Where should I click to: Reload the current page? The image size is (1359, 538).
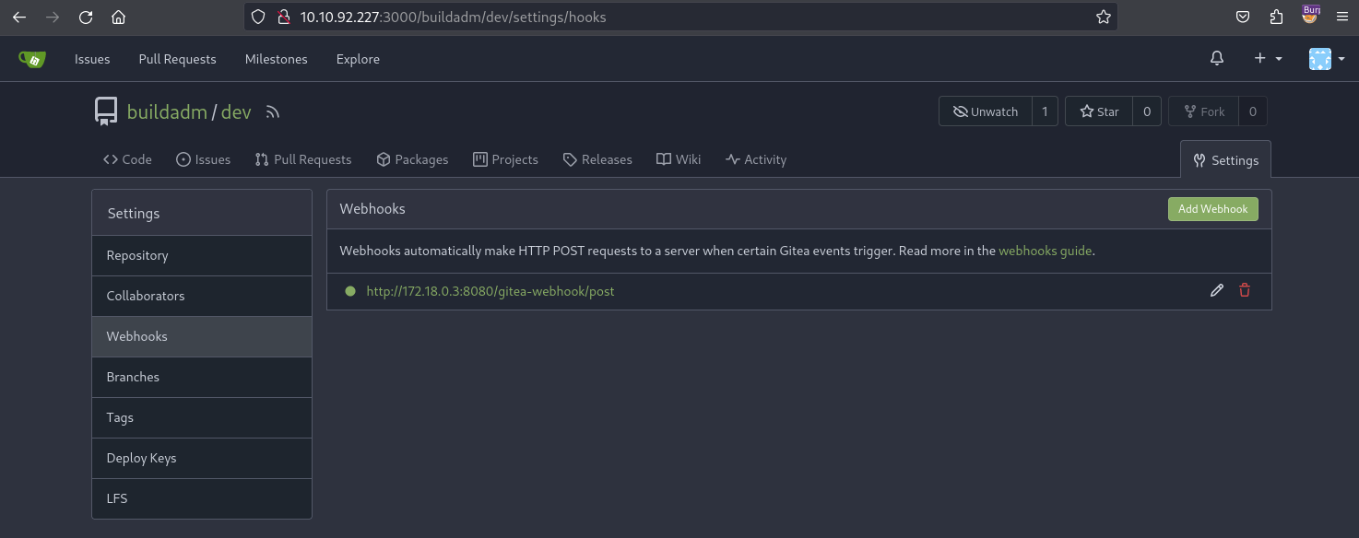(86, 17)
